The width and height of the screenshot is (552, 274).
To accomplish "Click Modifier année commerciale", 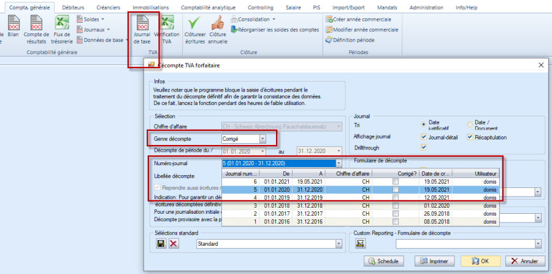I will tap(362, 29).
